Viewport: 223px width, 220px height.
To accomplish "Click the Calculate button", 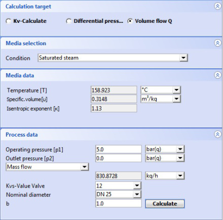I will (165, 204).
